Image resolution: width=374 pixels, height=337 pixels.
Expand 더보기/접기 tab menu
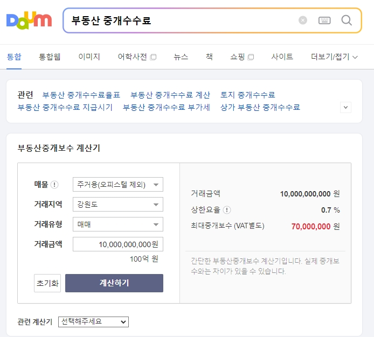(334, 57)
